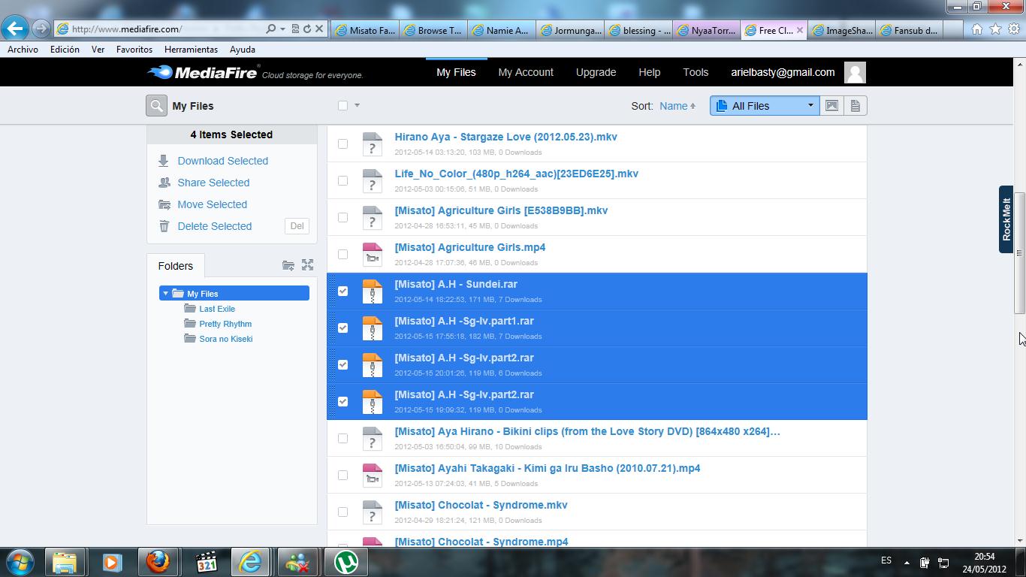This screenshot has height=577, width=1026.
Task: Select the Sora no Kiseki folder
Action: click(225, 339)
